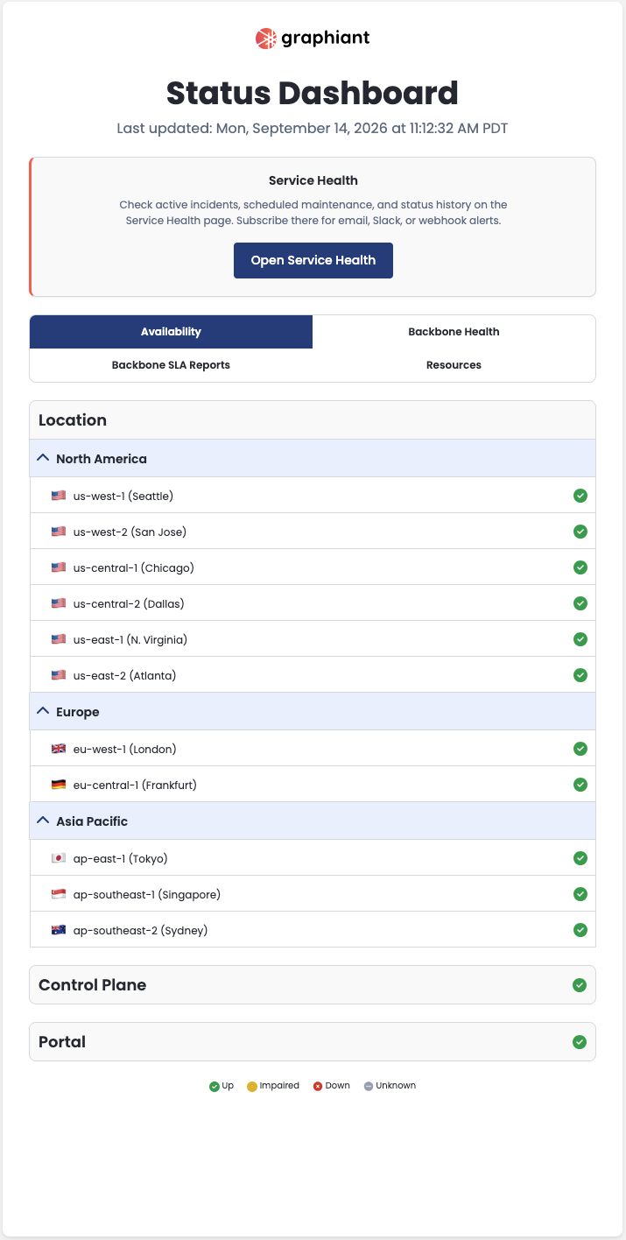The height and width of the screenshot is (1240, 626).
Task: Click the Last updated timestamp text
Action: [313, 129]
